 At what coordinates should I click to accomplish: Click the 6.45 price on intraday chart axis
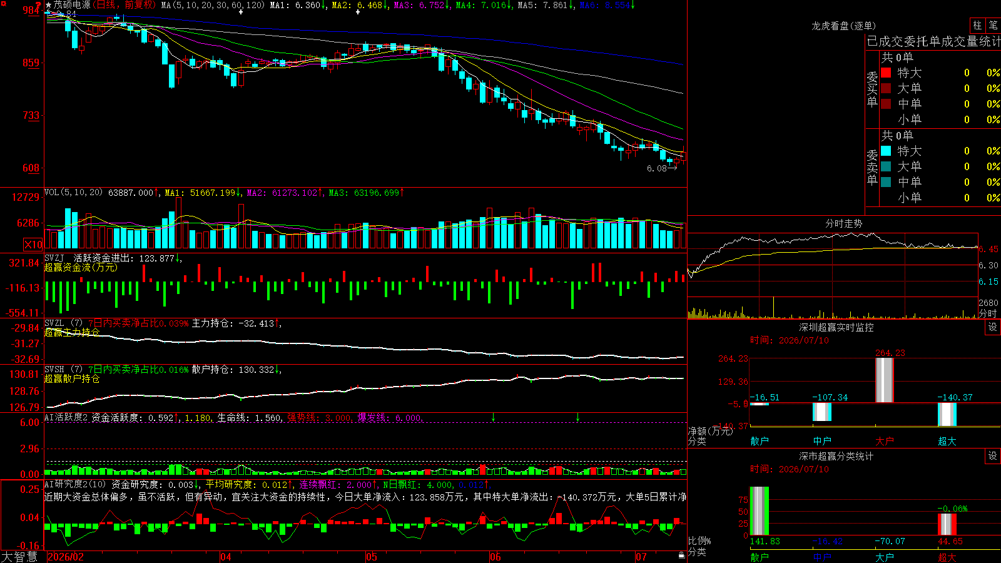(x=988, y=249)
